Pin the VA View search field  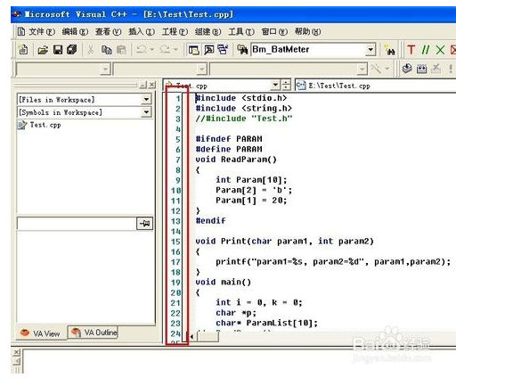click(144, 223)
